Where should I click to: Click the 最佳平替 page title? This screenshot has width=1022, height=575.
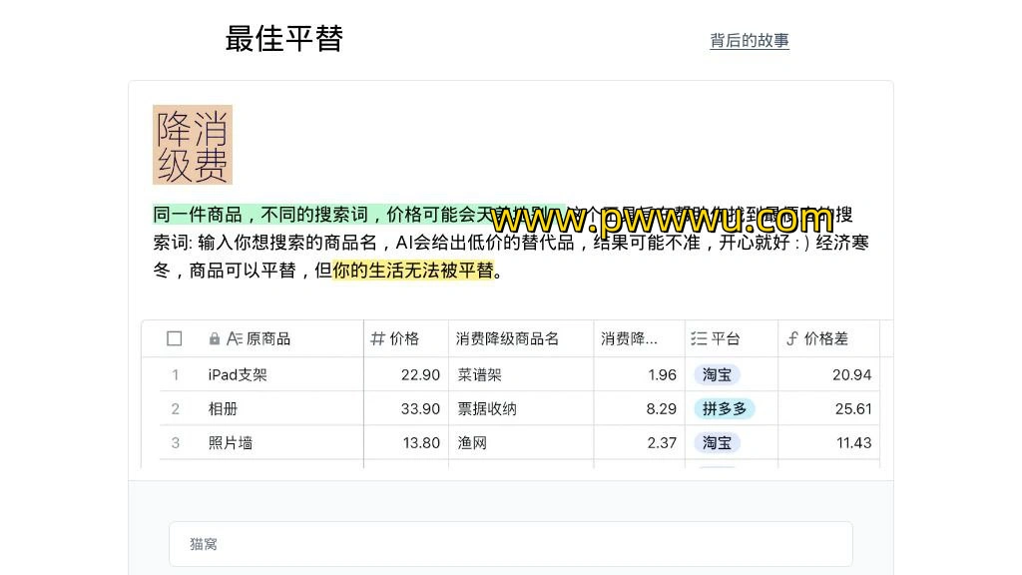[x=284, y=39]
